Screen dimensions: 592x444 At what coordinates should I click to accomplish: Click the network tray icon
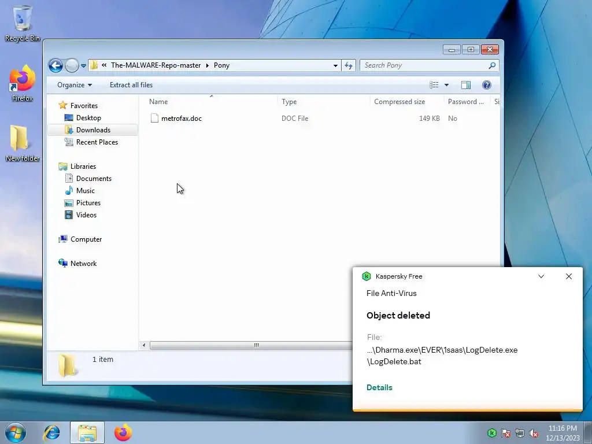pyautogui.click(x=520, y=433)
